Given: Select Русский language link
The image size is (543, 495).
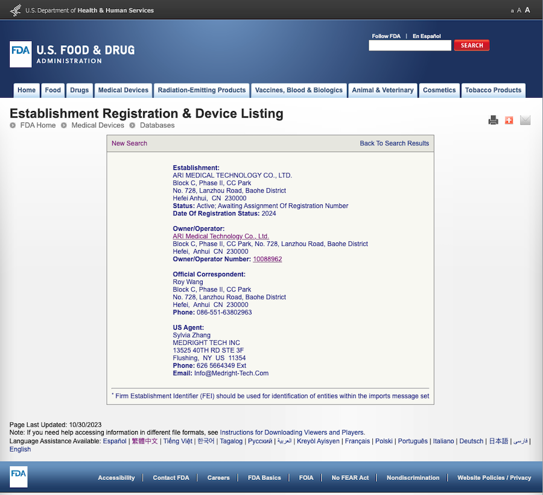Looking at the screenshot, I should (260, 441).
